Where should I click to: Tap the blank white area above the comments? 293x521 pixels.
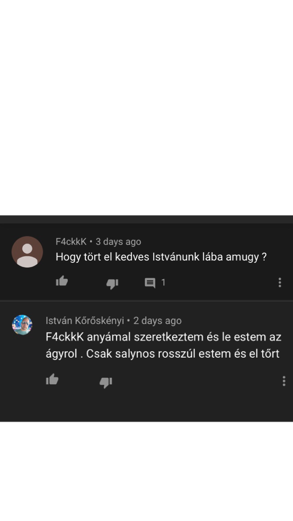coord(146,108)
